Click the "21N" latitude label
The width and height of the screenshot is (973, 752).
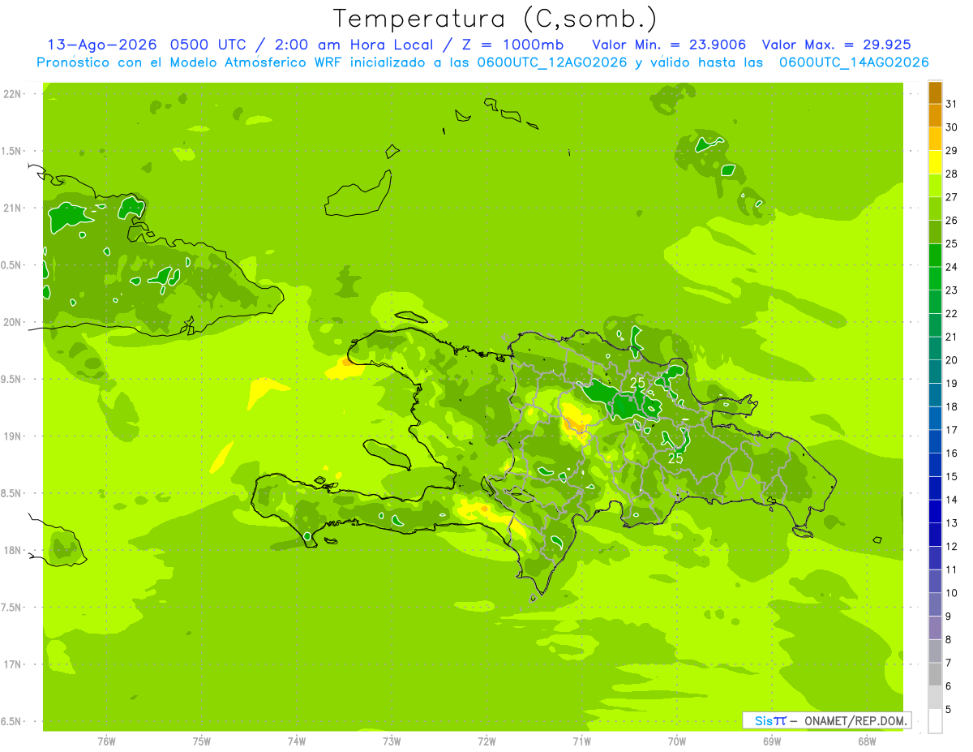click(x=13, y=208)
